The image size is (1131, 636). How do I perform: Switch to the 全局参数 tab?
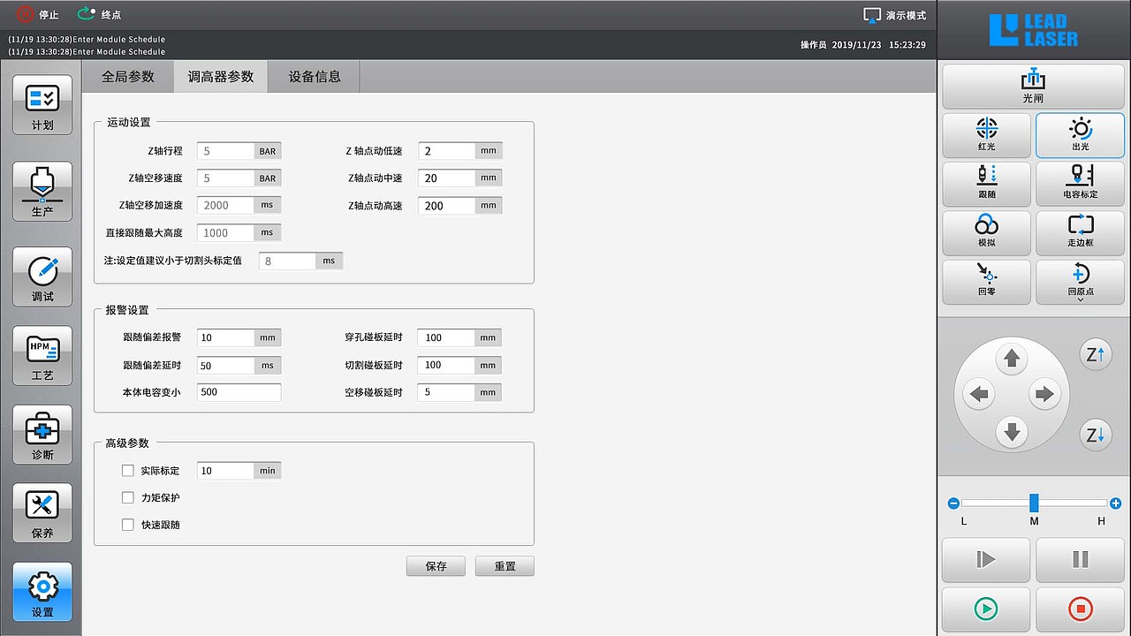128,77
